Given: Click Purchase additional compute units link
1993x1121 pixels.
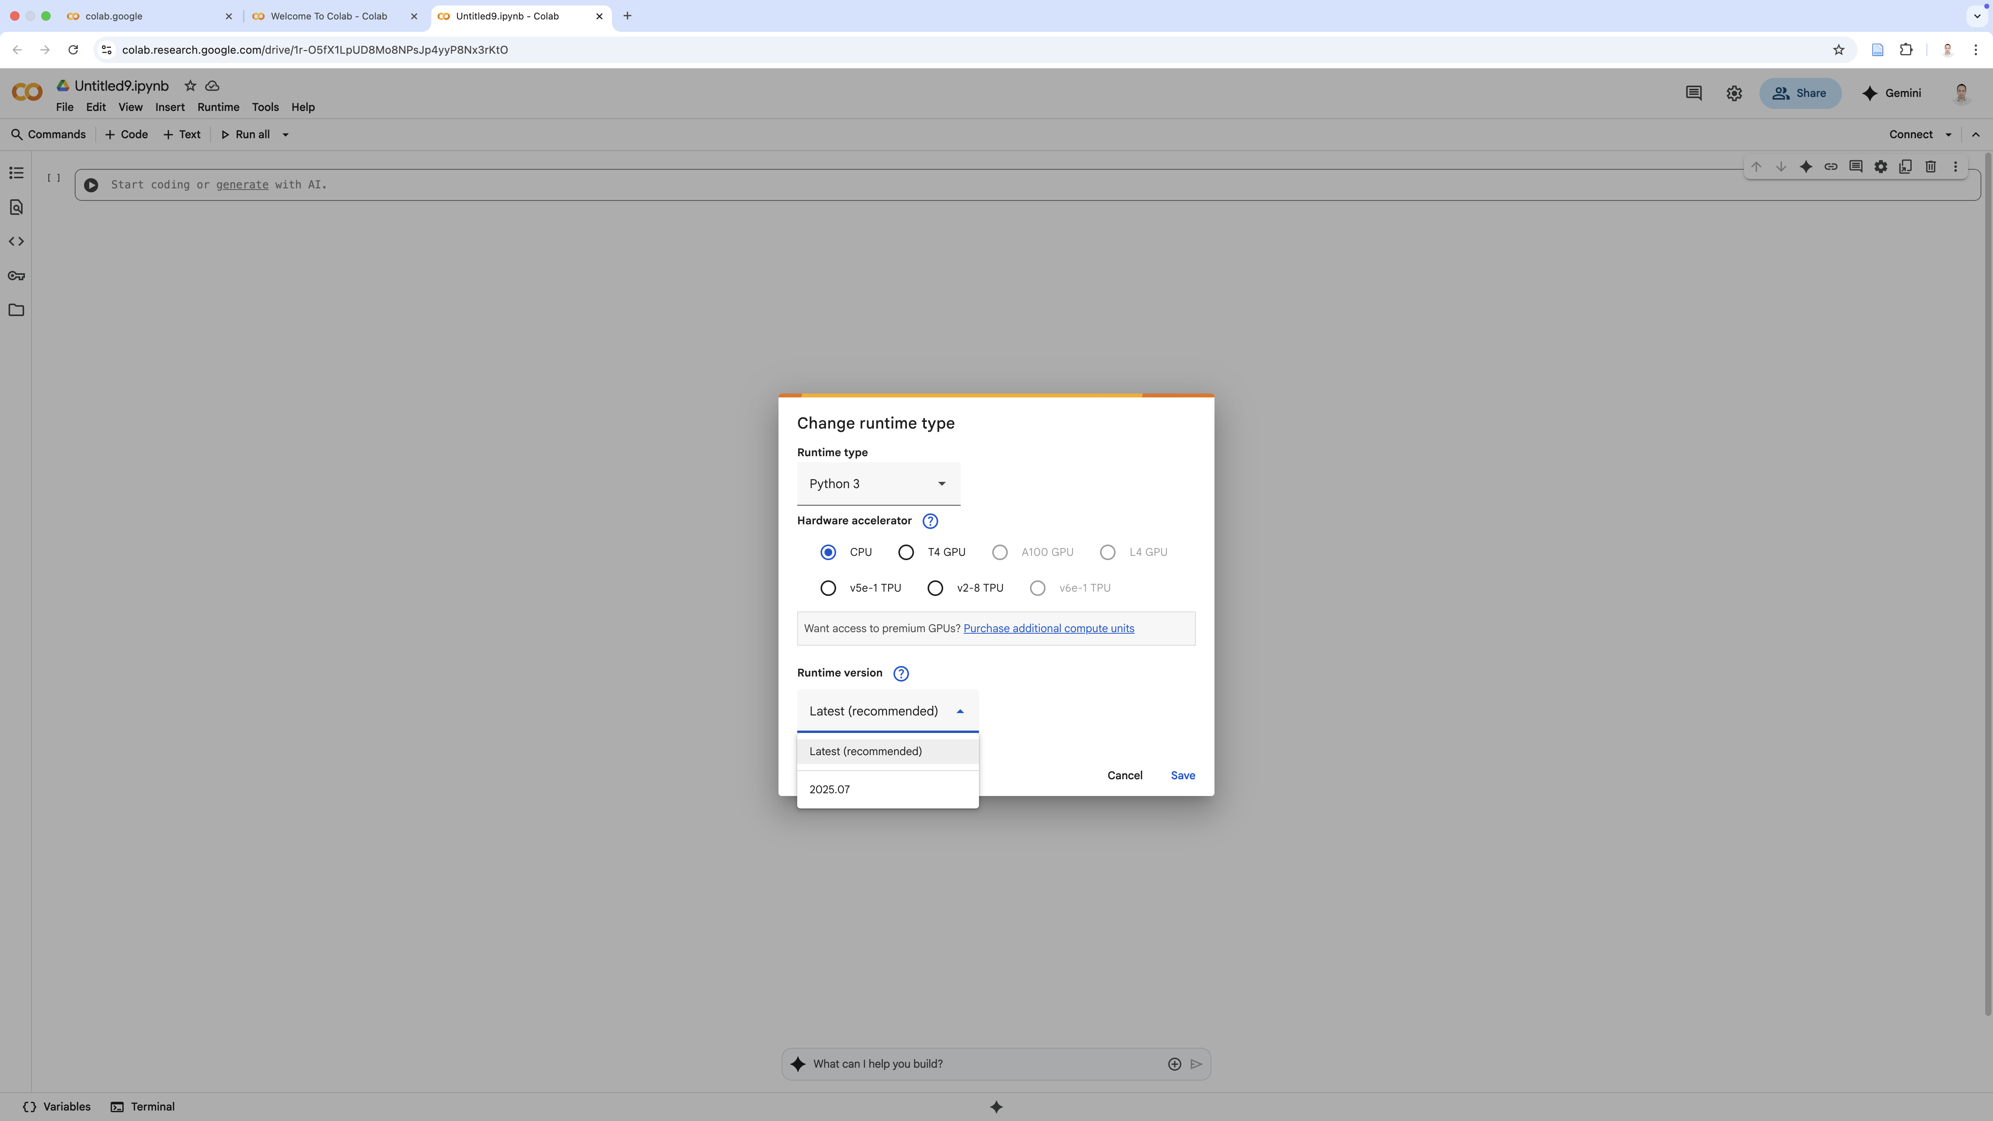Looking at the screenshot, I should [1048, 628].
